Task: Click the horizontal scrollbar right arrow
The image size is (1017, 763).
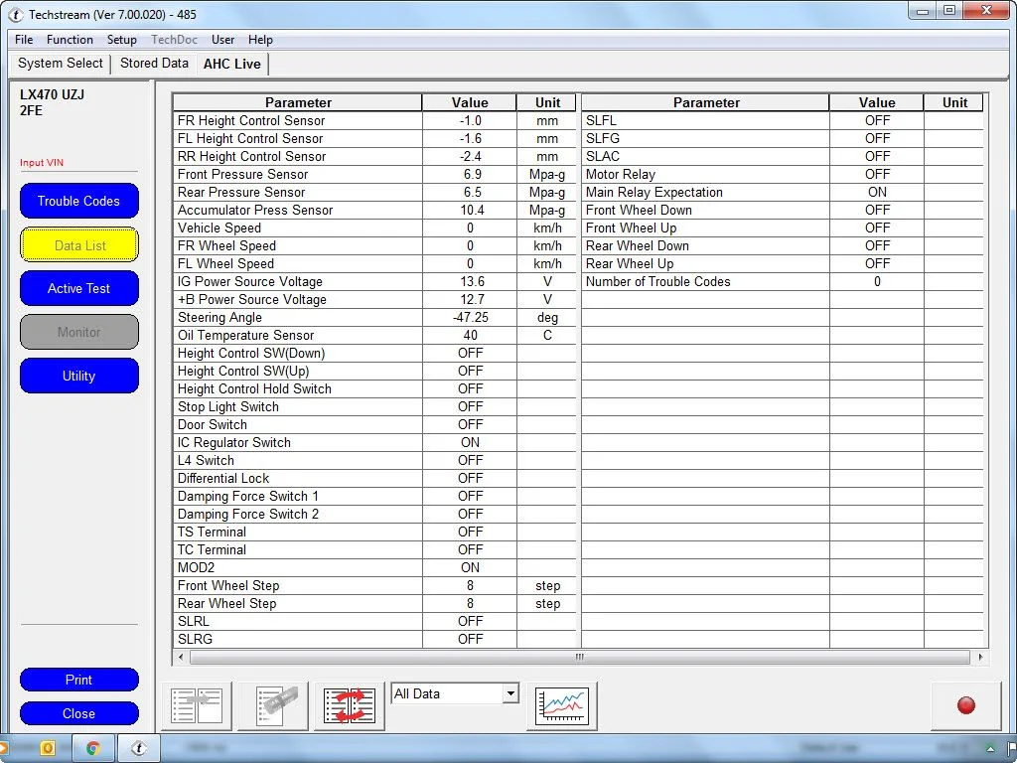Action: tap(981, 658)
